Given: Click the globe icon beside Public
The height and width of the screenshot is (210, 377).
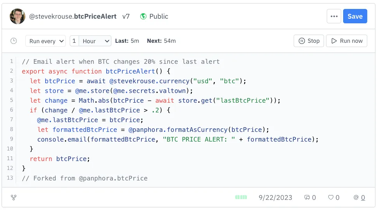Looking at the screenshot, I should coord(143,16).
